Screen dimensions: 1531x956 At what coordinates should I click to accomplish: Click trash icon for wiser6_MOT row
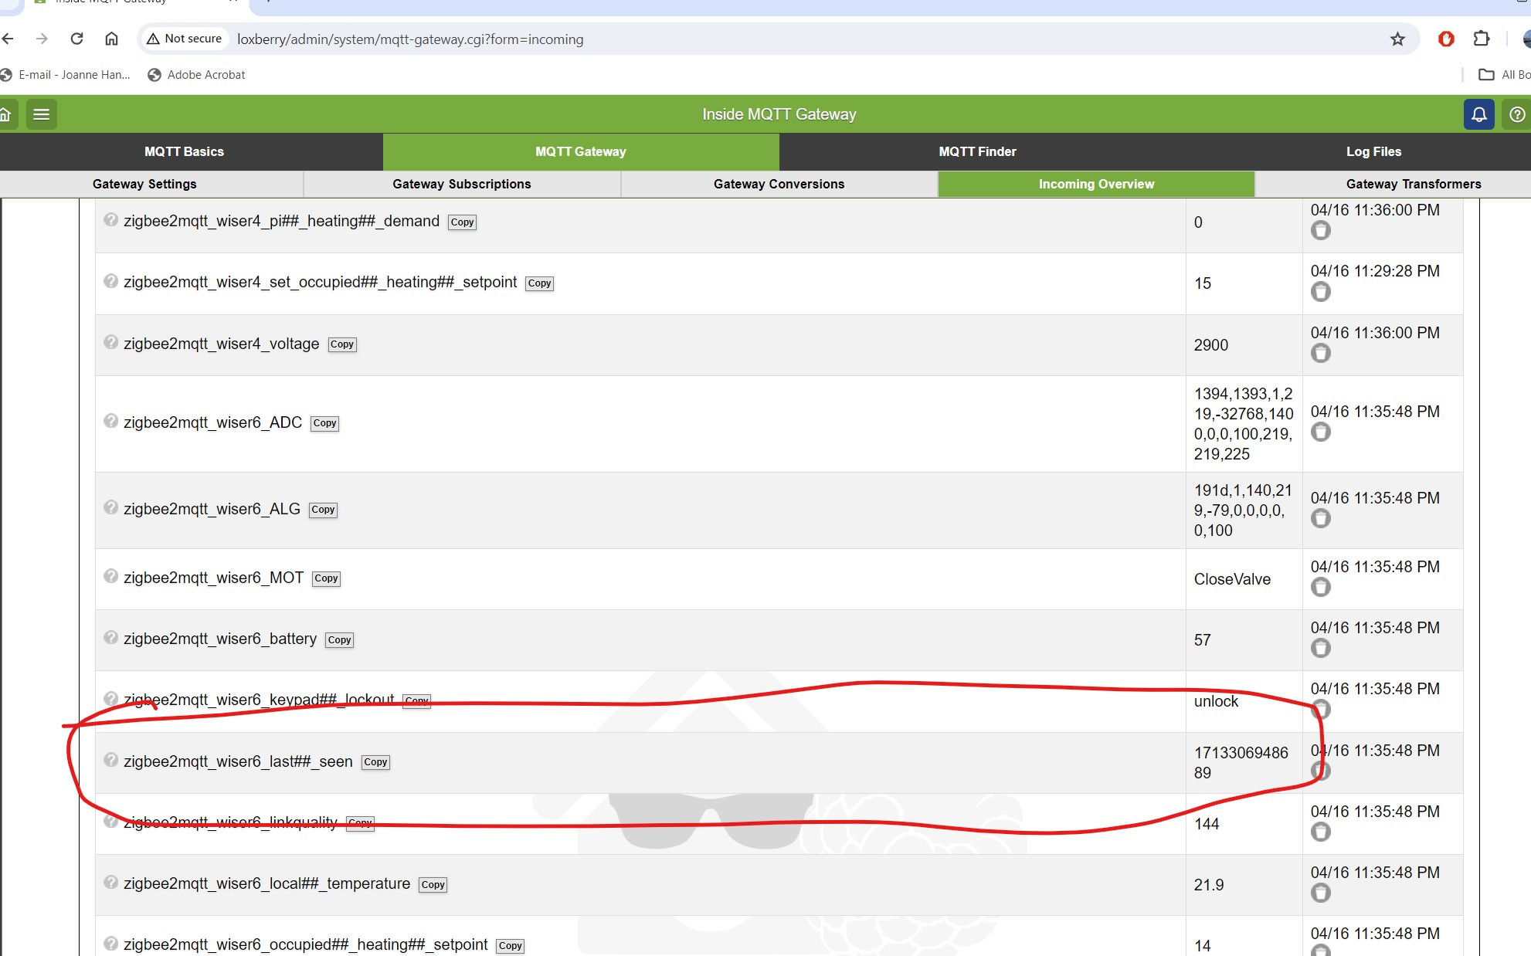click(1321, 587)
